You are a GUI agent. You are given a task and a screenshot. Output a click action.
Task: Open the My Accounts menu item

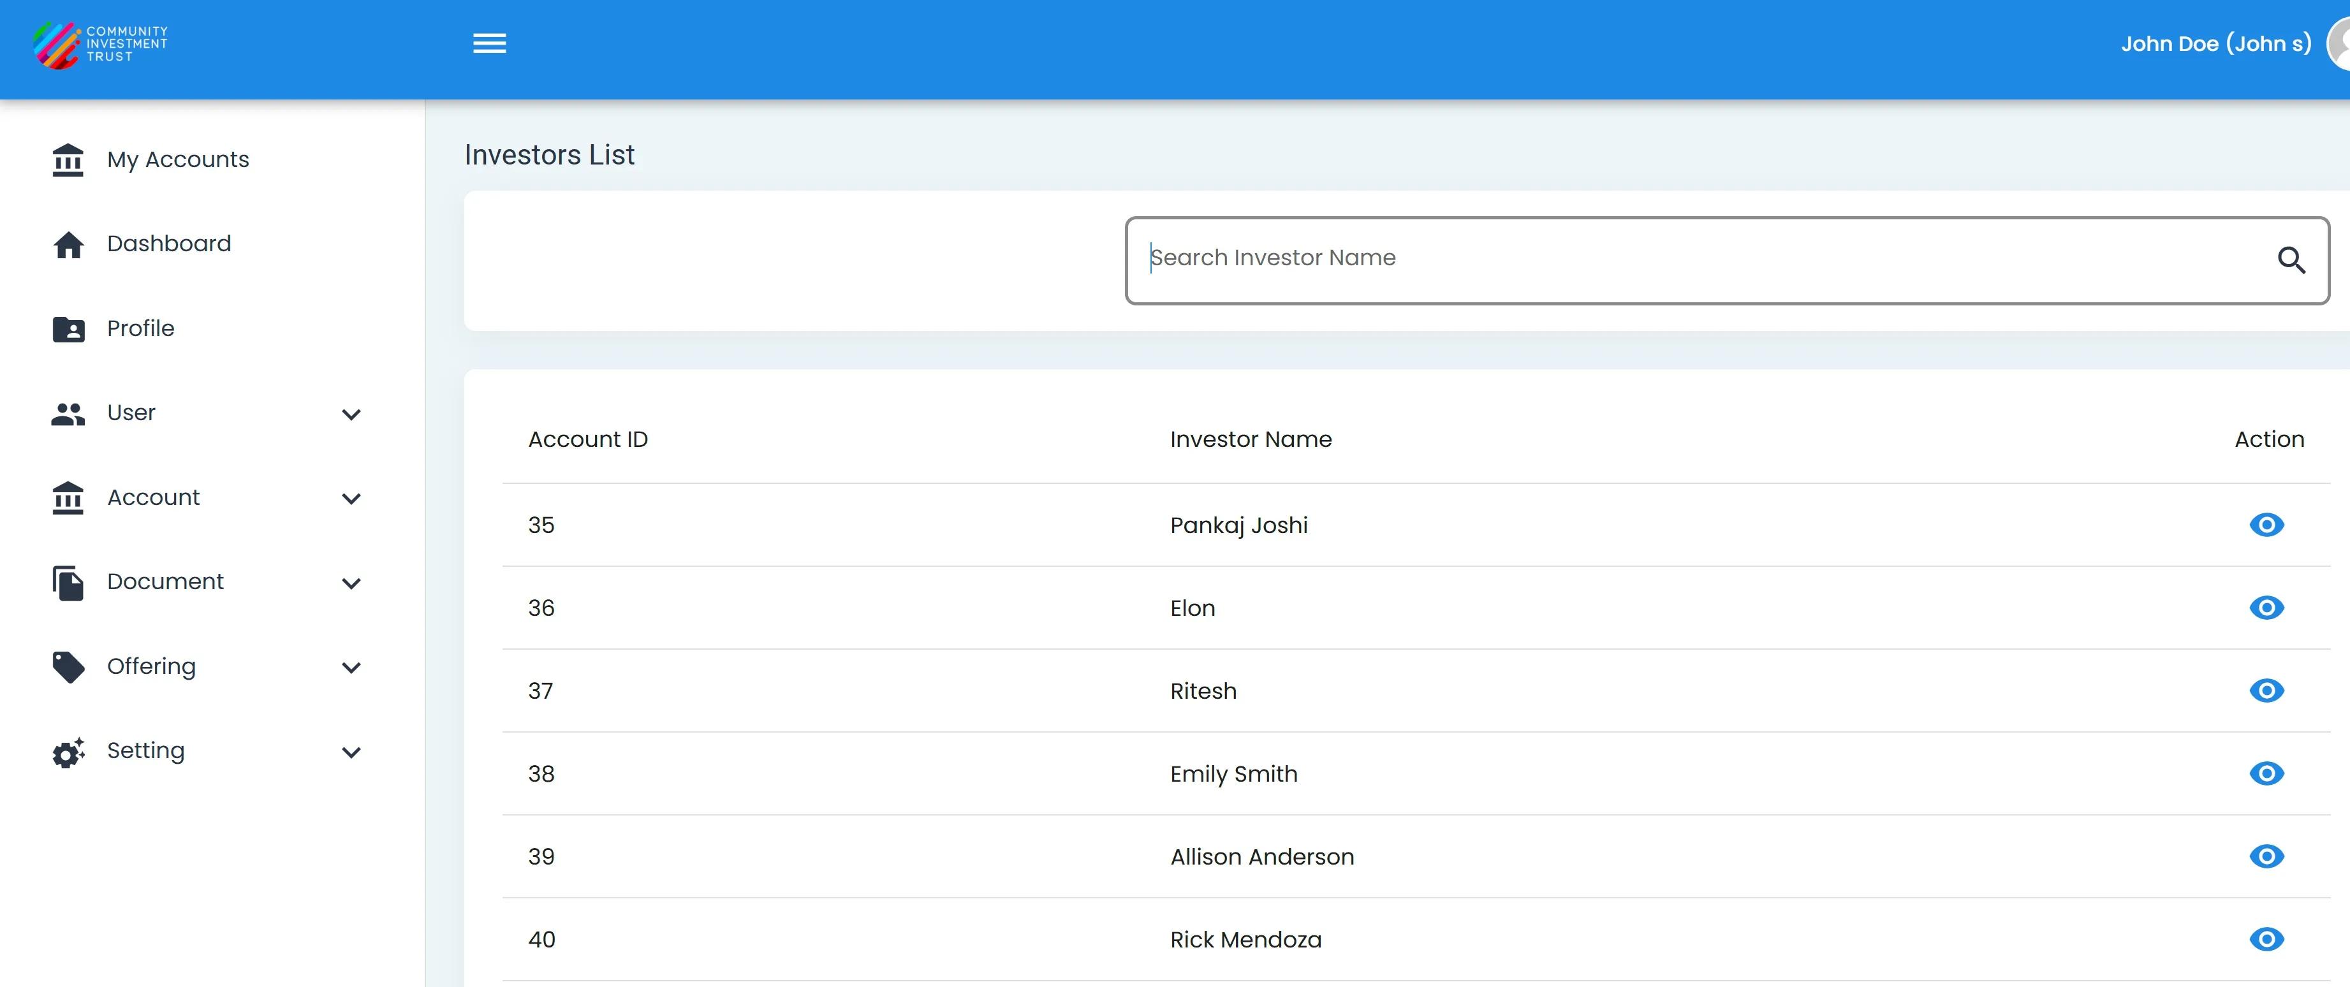pyautogui.click(x=178, y=159)
